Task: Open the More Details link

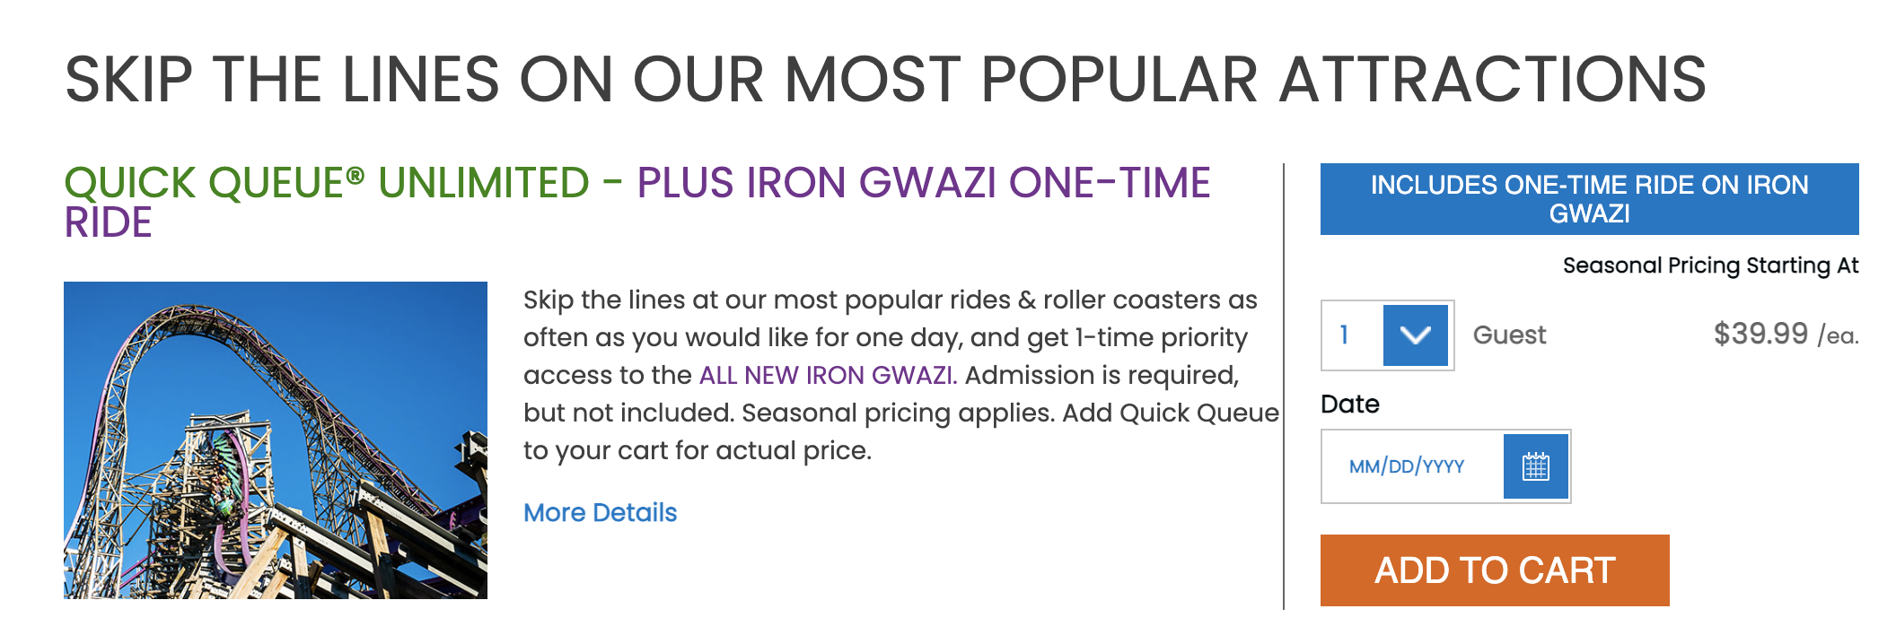Action: point(600,512)
